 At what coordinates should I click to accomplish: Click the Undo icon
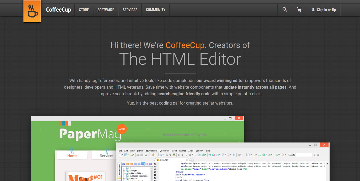[x=137, y=155]
